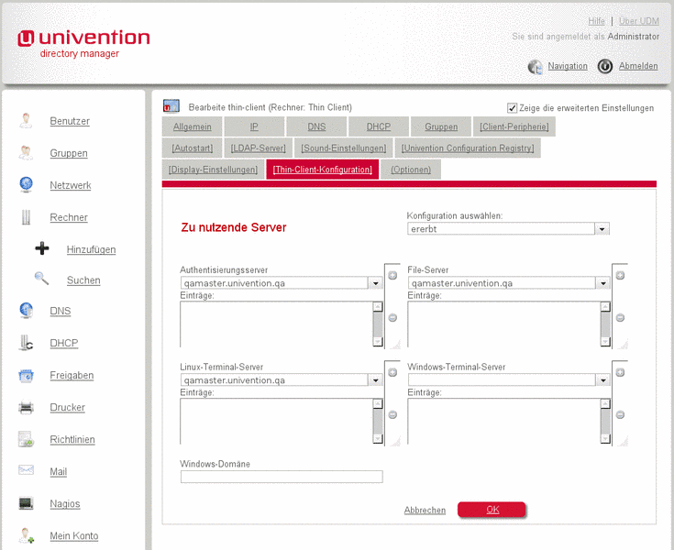Click the Mein Konto user icon
The image size is (674, 550).
click(x=27, y=535)
